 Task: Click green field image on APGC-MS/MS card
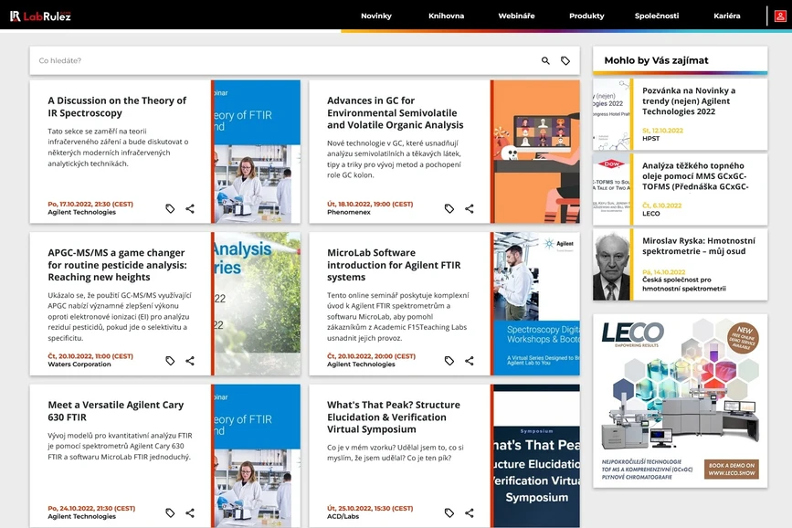tap(257, 303)
